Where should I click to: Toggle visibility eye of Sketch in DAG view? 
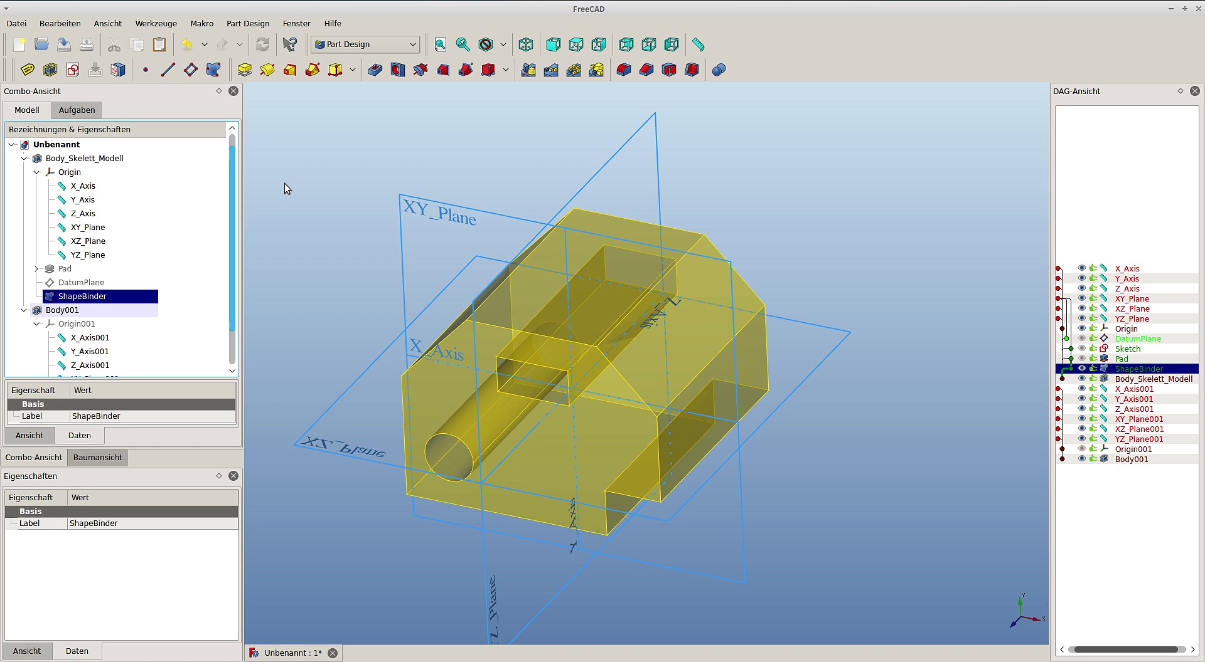[1081, 349]
